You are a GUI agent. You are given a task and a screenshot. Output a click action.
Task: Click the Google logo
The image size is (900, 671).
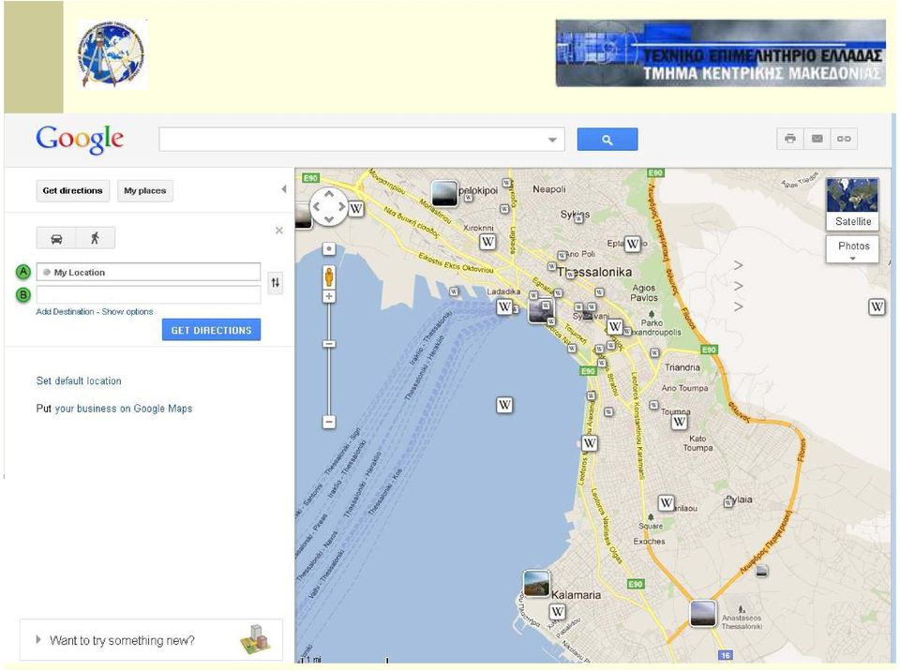[x=80, y=140]
